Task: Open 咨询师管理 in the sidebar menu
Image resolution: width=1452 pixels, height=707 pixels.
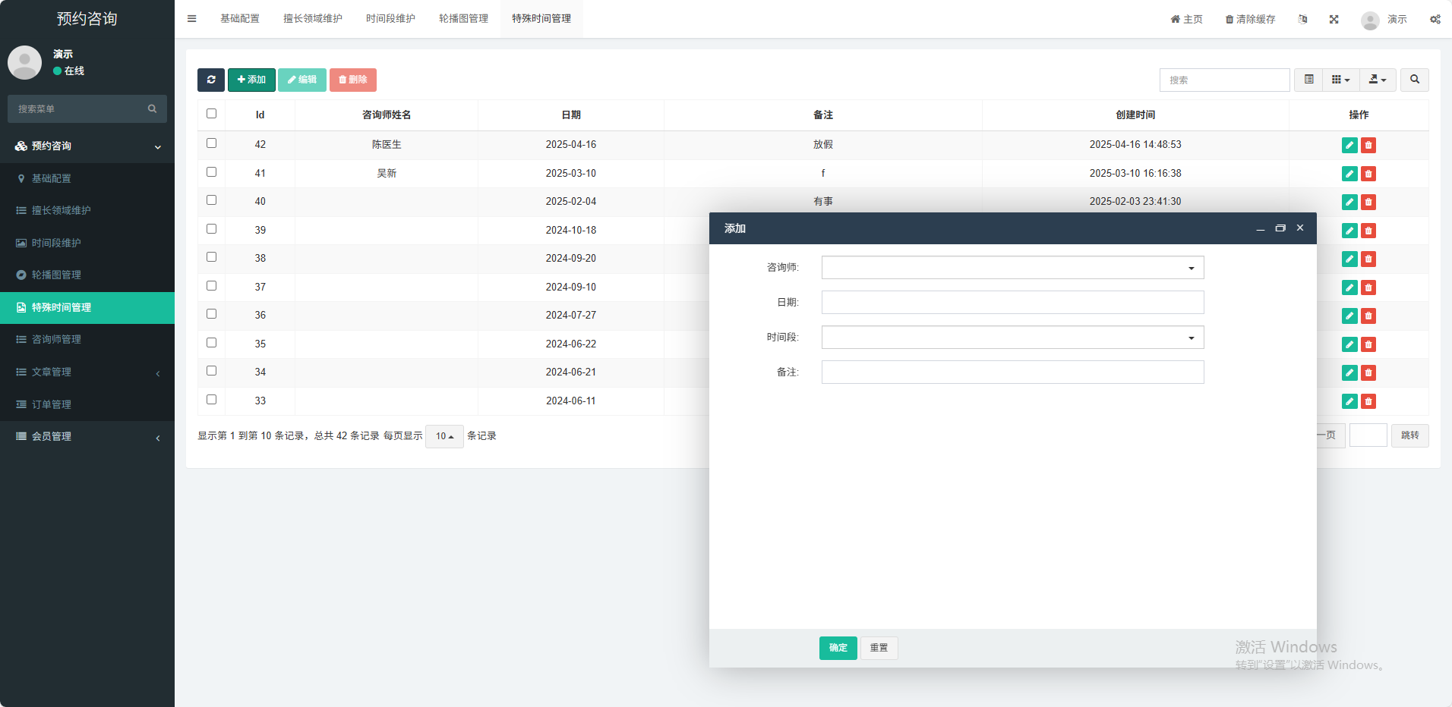Action: click(x=56, y=340)
